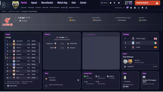Click the calendar icon in Rules panel
Screen dimensions: 163x92
[144, 77]
